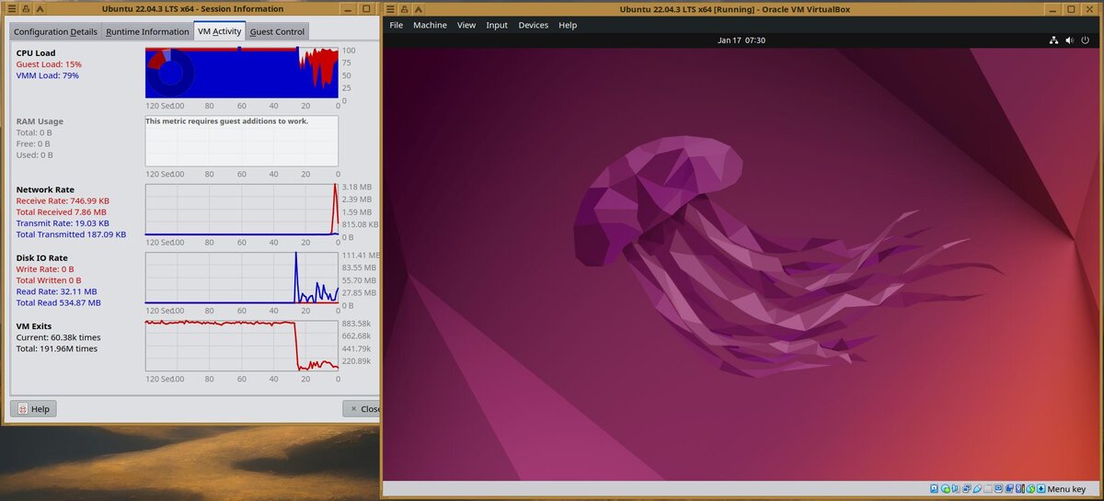Click the Menu key host key label
This screenshot has width=1104, height=501.
pos(1067,489)
